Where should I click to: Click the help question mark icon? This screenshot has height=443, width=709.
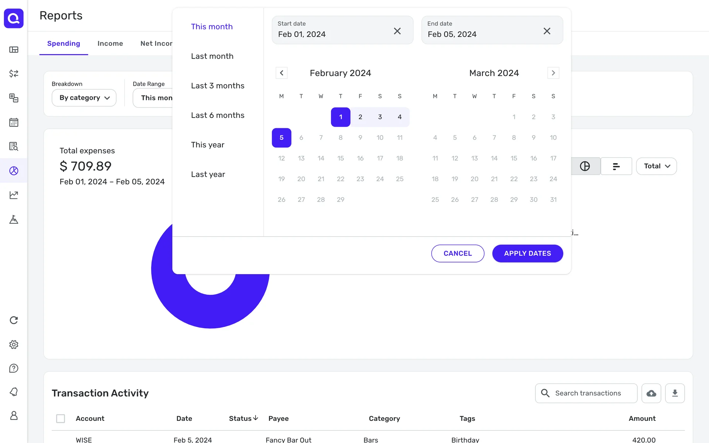[x=14, y=368]
